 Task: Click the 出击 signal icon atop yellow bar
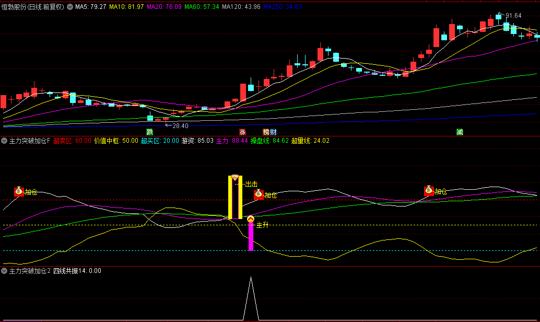pos(235,178)
